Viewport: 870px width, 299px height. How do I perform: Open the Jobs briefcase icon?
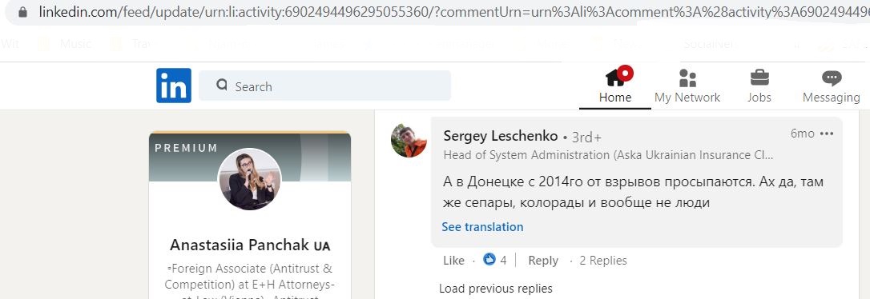[759, 78]
